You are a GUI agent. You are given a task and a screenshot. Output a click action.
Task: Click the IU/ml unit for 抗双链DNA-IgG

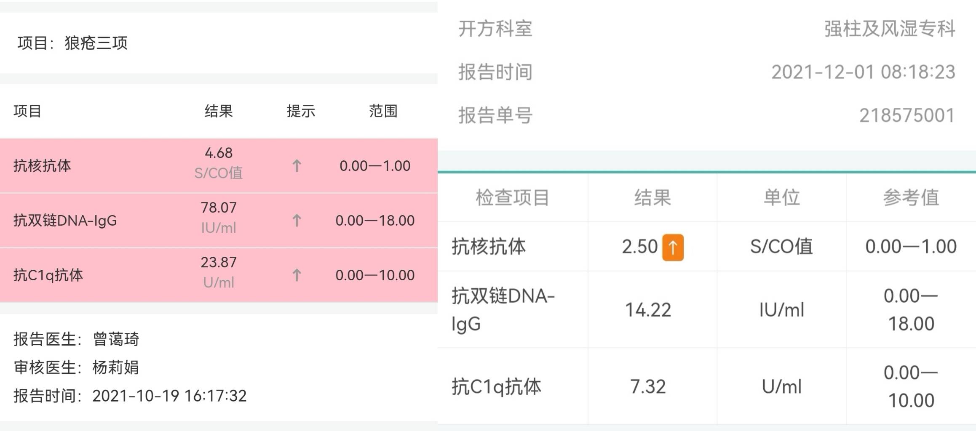click(x=783, y=310)
